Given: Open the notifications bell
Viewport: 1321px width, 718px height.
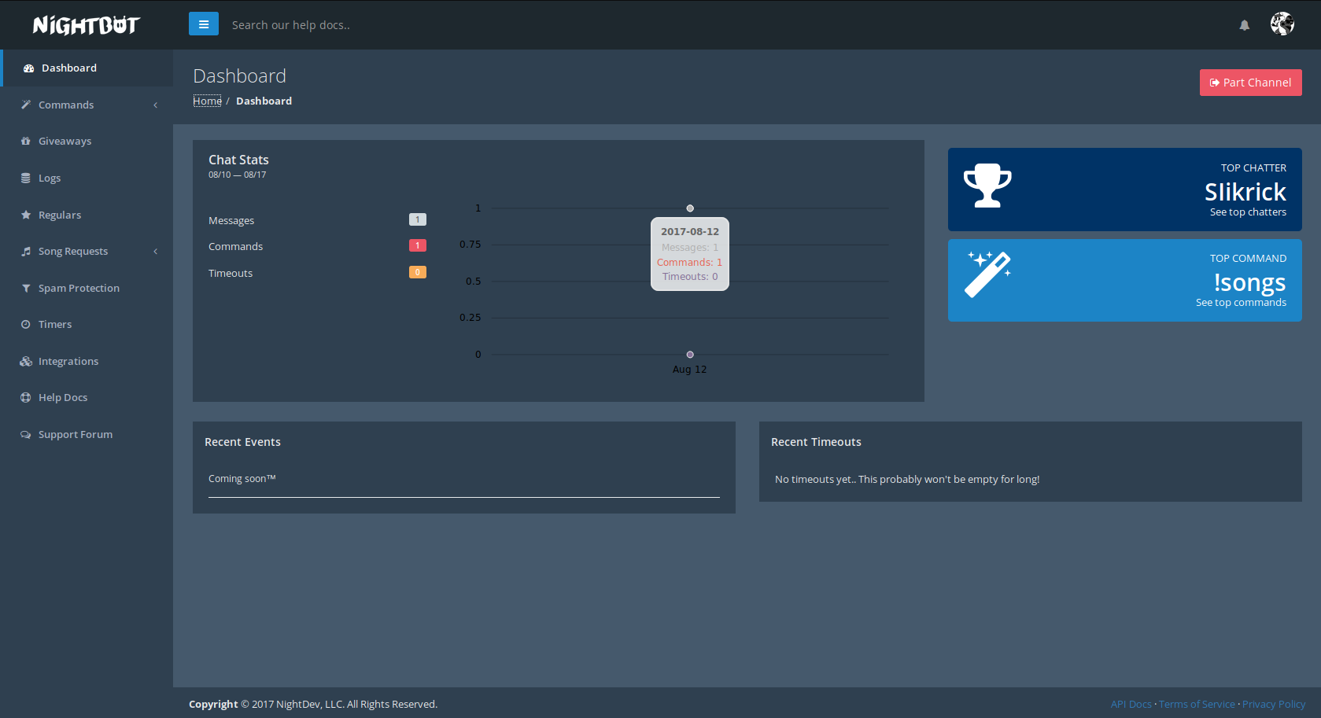Looking at the screenshot, I should pos(1245,25).
